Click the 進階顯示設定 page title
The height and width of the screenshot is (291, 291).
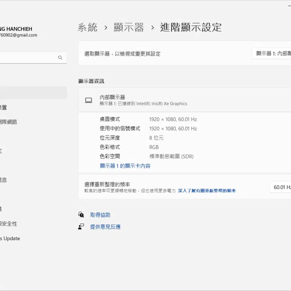click(x=191, y=28)
